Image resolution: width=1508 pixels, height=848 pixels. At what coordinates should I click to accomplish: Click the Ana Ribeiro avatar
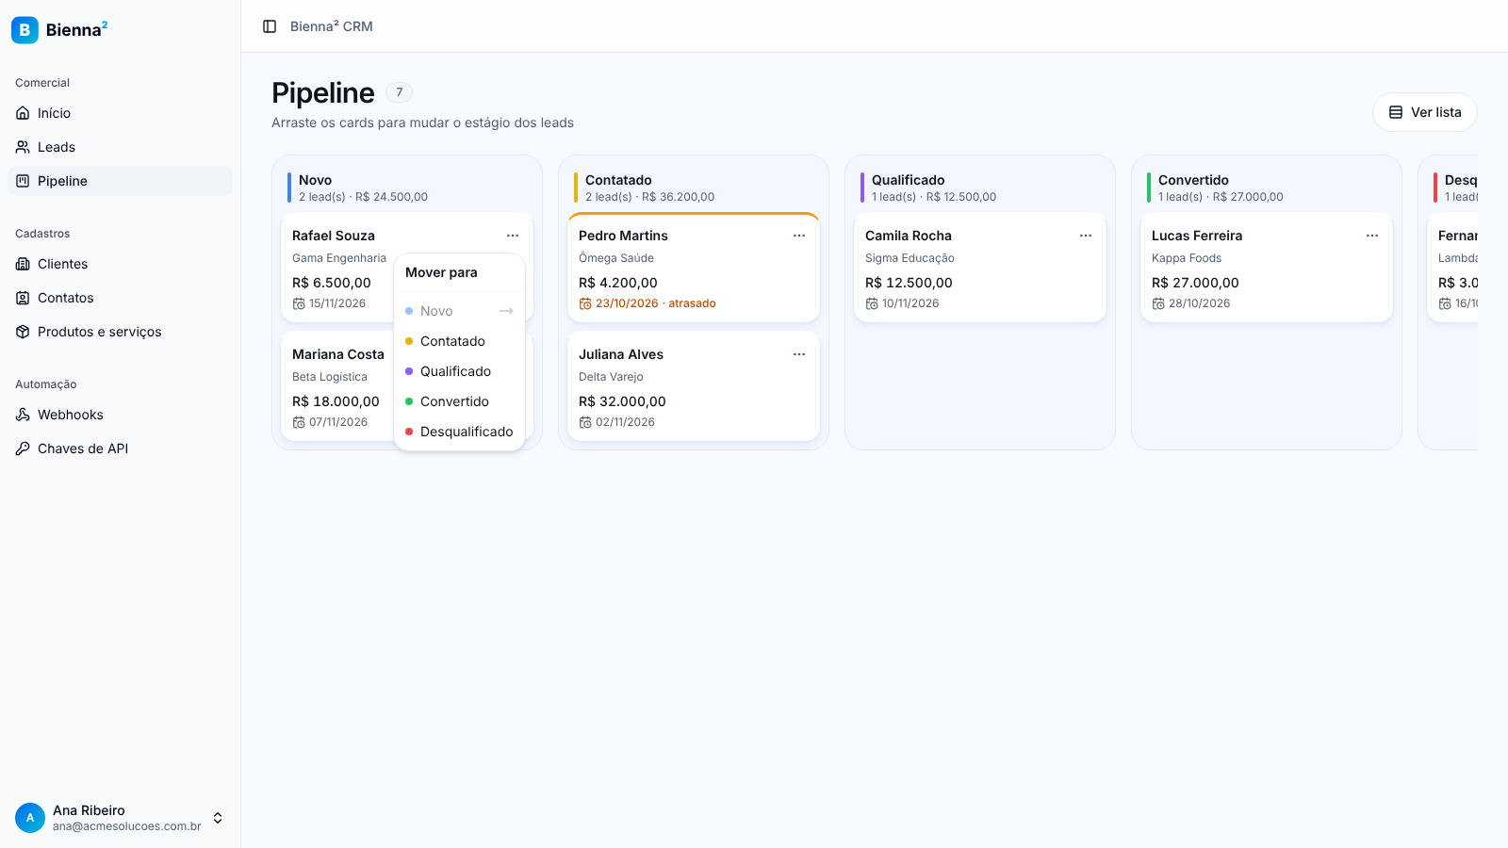tap(30, 818)
